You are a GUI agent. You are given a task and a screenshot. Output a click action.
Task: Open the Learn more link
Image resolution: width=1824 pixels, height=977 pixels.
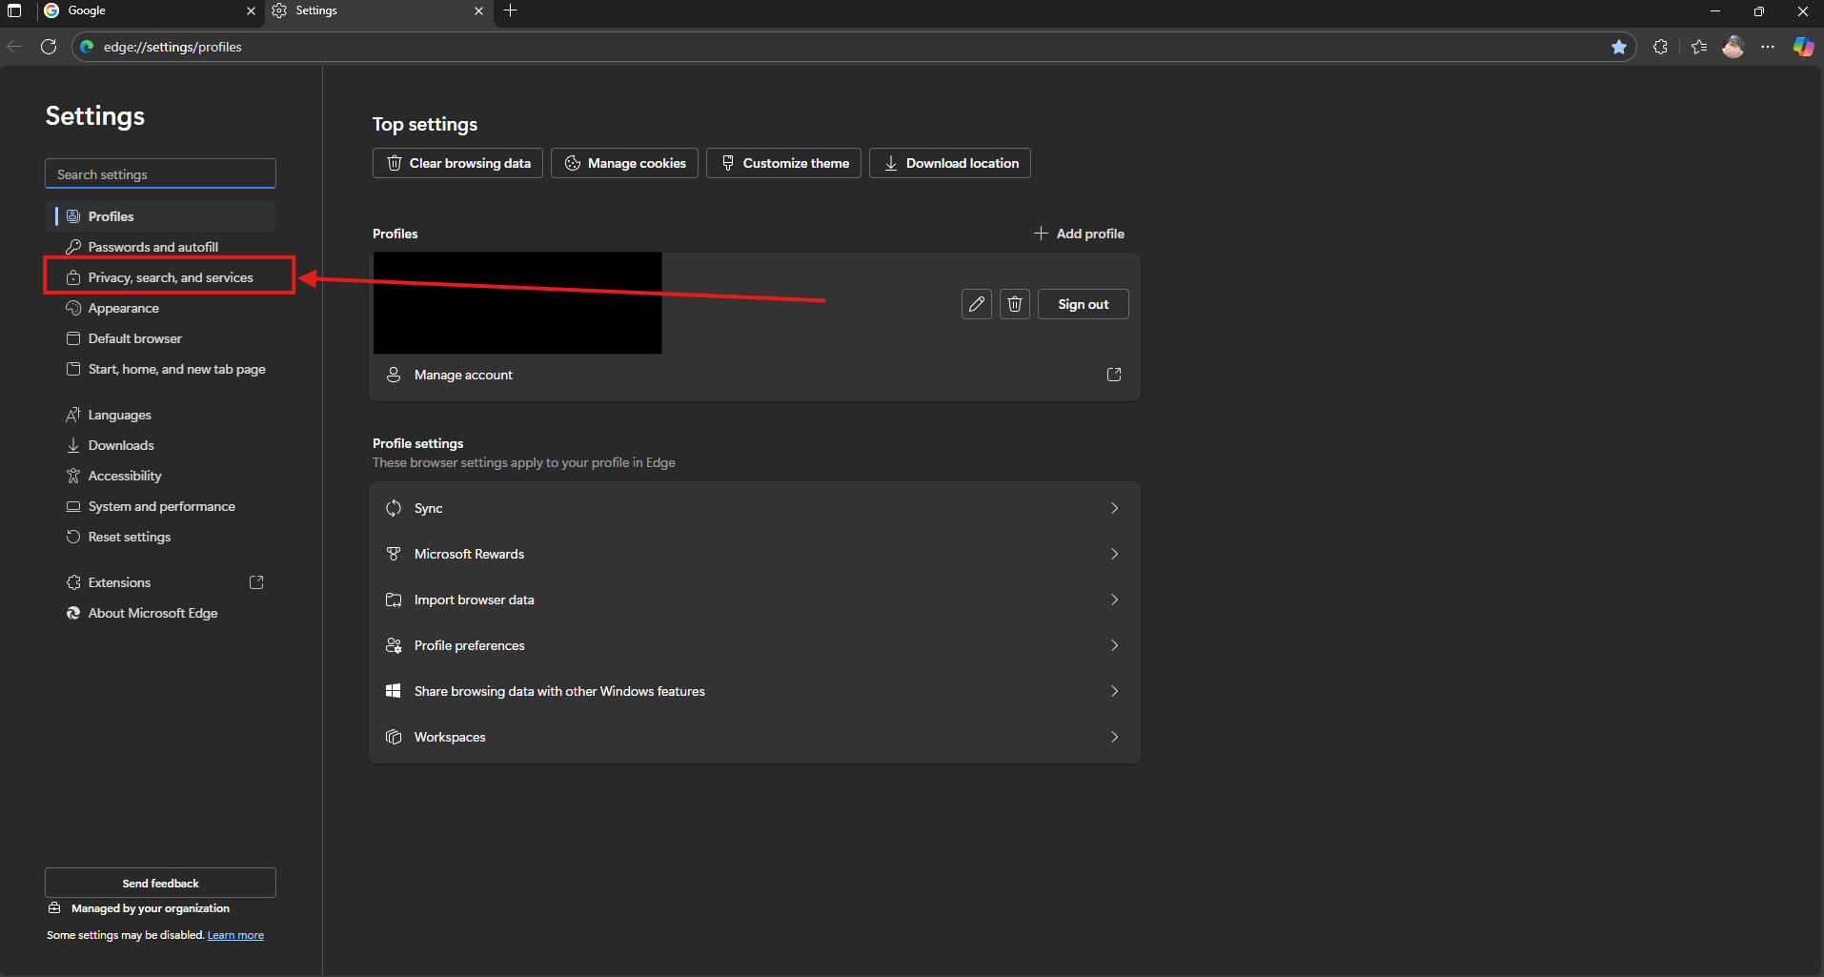(235, 935)
